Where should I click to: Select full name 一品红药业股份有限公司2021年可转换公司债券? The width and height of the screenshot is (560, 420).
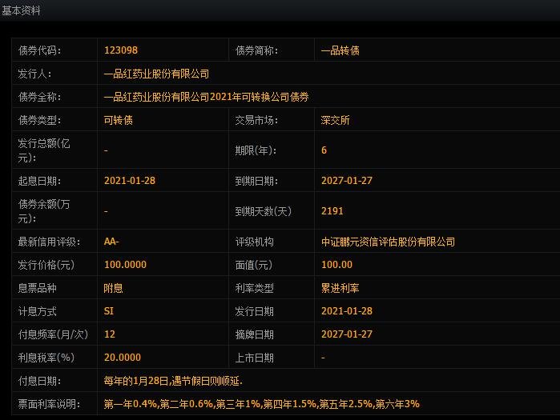(x=206, y=97)
